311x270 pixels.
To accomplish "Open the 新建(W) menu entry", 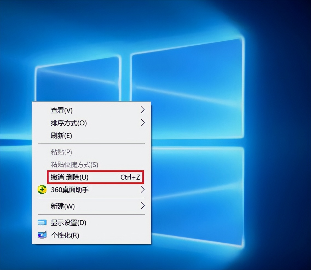I will coord(91,206).
